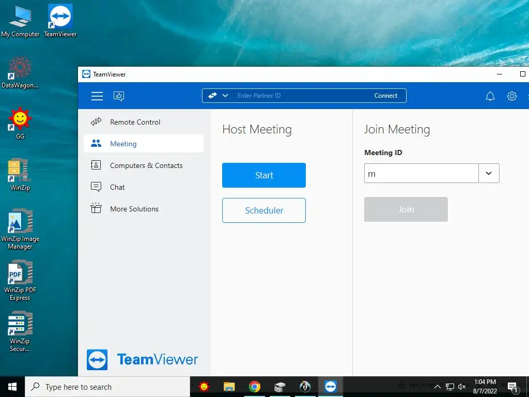Screen dimensions: 529x397
Task: Select My Computer desktop icon
Action: click(20, 21)
